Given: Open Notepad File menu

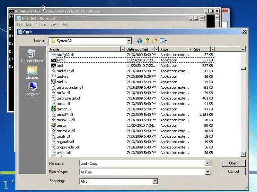Looking at the screenshot, I should (x=20, y=24).
